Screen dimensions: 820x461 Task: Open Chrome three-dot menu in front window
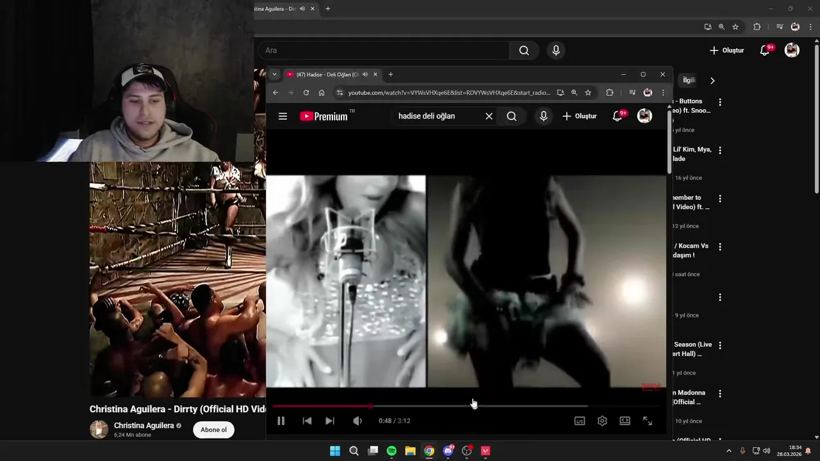[663, 93]
